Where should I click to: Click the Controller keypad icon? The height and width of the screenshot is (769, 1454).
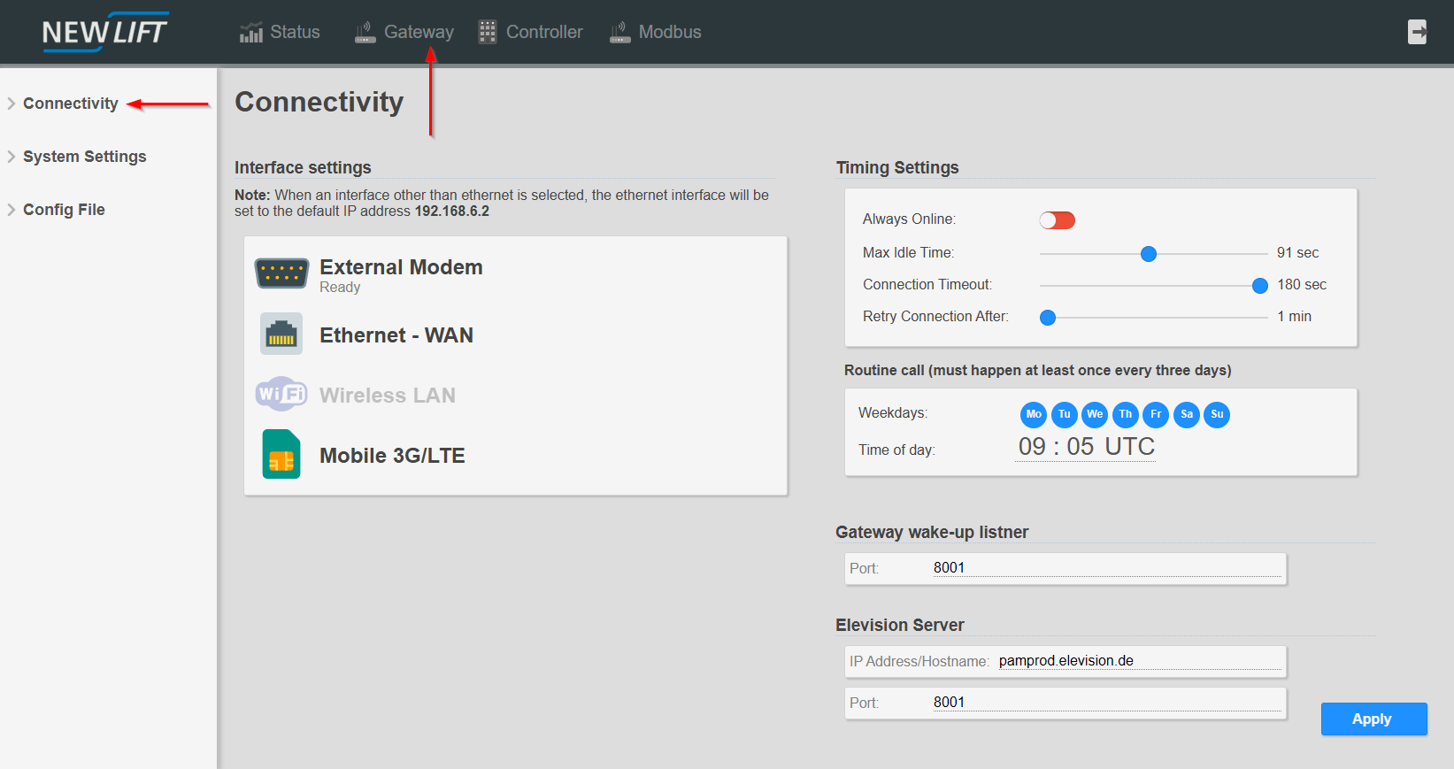coord(487,32)
